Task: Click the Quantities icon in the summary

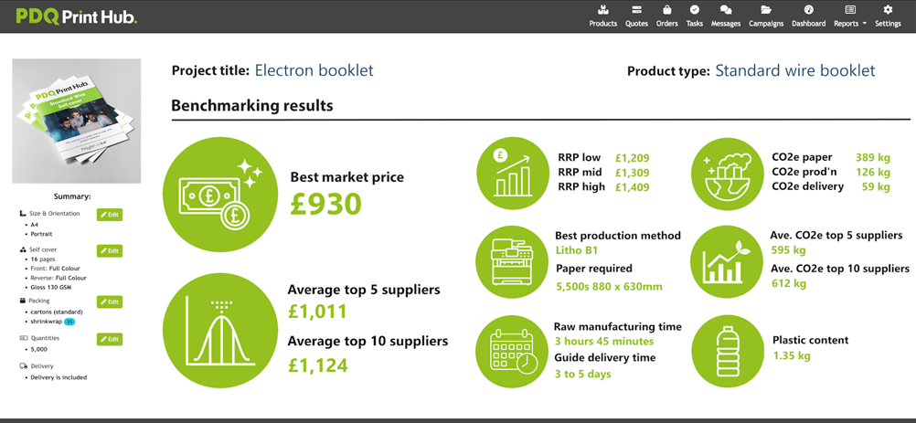Action: click(x=23, y=338)
